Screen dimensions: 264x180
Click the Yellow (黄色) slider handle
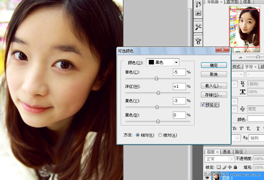(157, 107)
